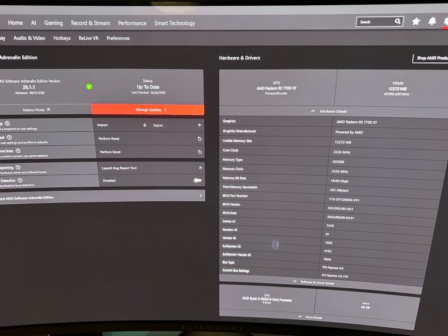448x336 pixels.
Task: Expand the About AMD Software row
Action: click(200, 196)
